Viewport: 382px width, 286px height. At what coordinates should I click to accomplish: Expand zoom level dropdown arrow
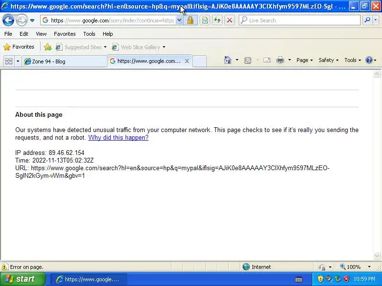pyautogui.click(x=369, y=267)
